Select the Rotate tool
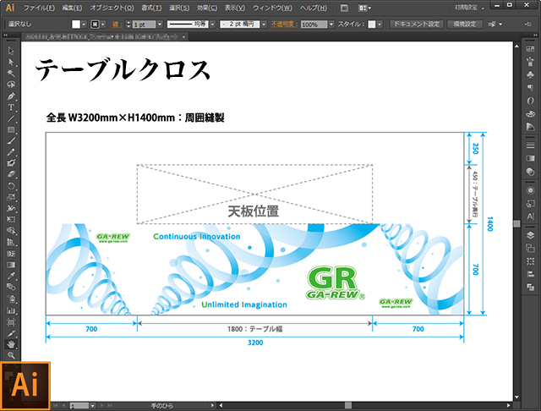The height and width of the screenshot is (411, 541). [11, 186]
